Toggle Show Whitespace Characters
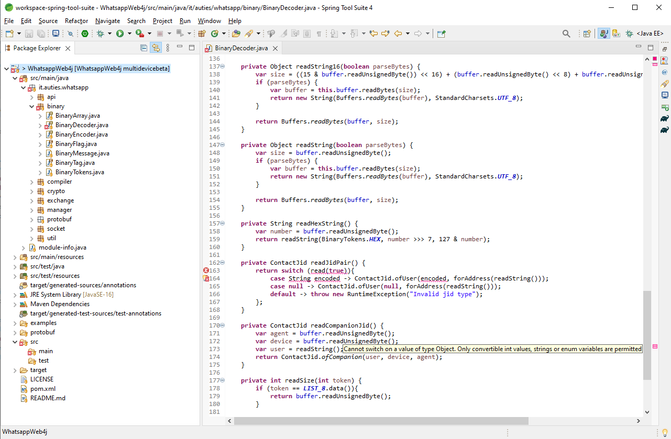 pyautogui.click(x=318, y=33)
